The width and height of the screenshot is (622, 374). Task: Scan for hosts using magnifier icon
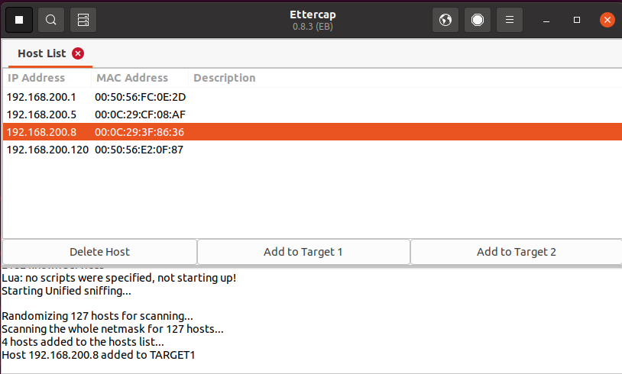(51, 20)
